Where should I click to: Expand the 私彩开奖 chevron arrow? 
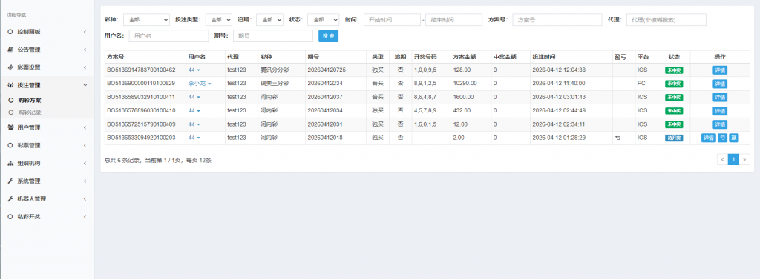[x=85, y=217]
